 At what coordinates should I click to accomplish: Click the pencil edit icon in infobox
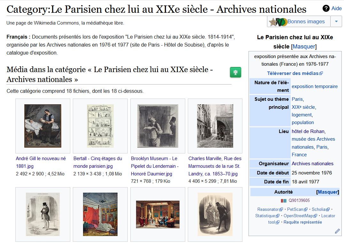[337, 231]
